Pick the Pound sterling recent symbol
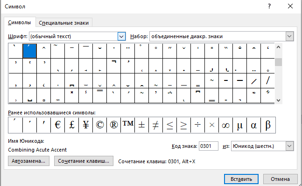The width and height of the screenshot is (302, 186). point(72,125)
